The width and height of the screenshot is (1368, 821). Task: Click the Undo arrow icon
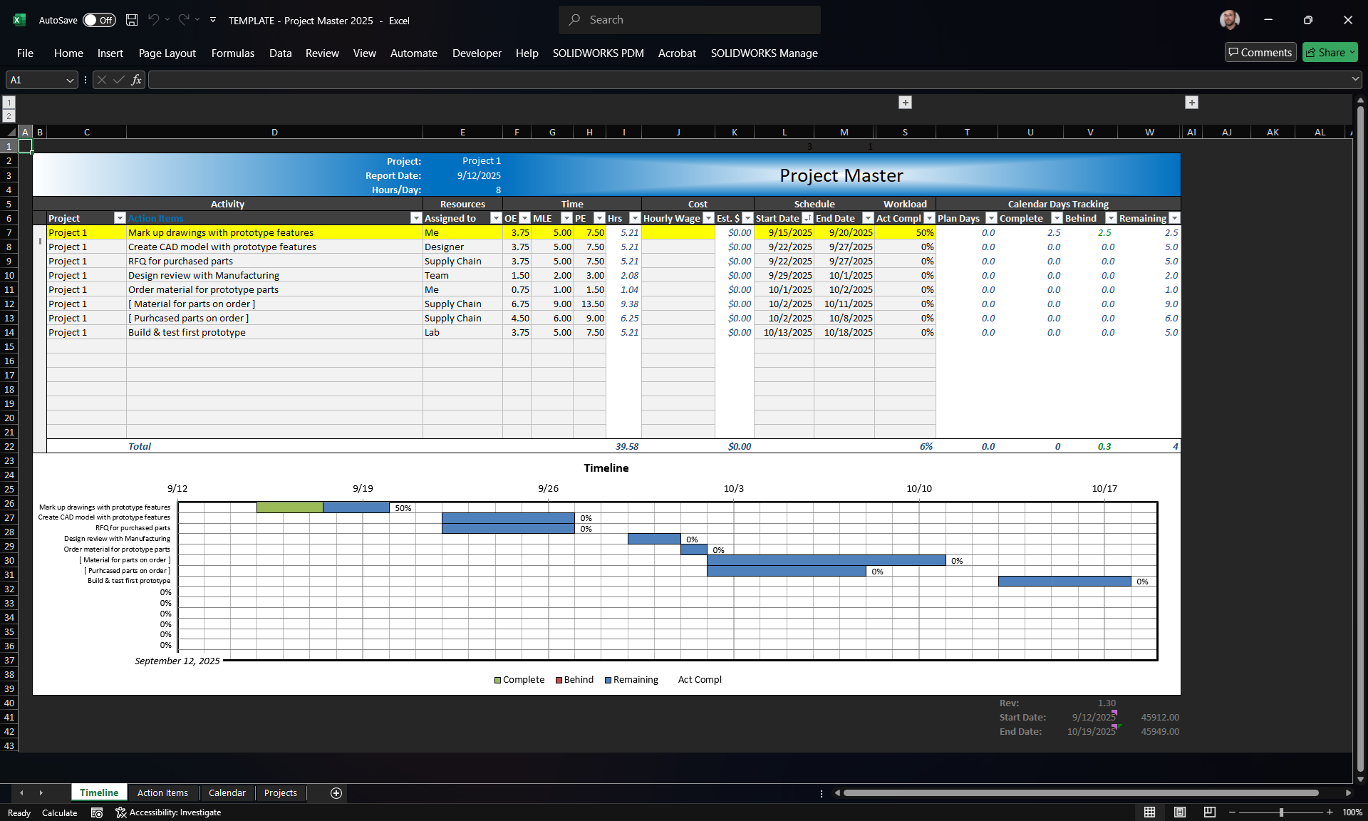(x=153, y=20)
